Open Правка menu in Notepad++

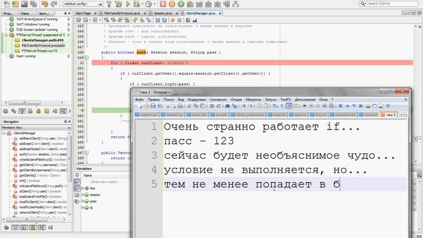[x=153, y=100]
